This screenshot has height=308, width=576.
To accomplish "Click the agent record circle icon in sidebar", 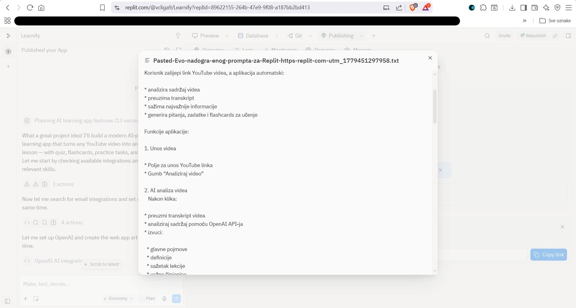I will (x=8, y=52).
